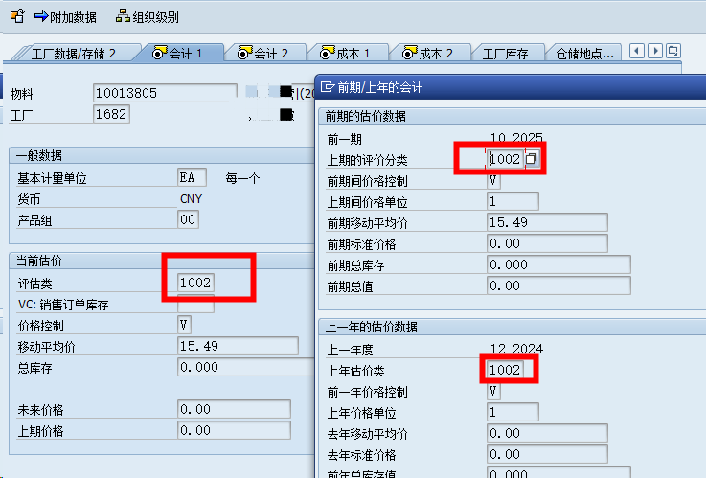Viewport: 706px width, 478px height.
Task: Click the 物料 number field 10013805
Action: [x=165, y=93]
